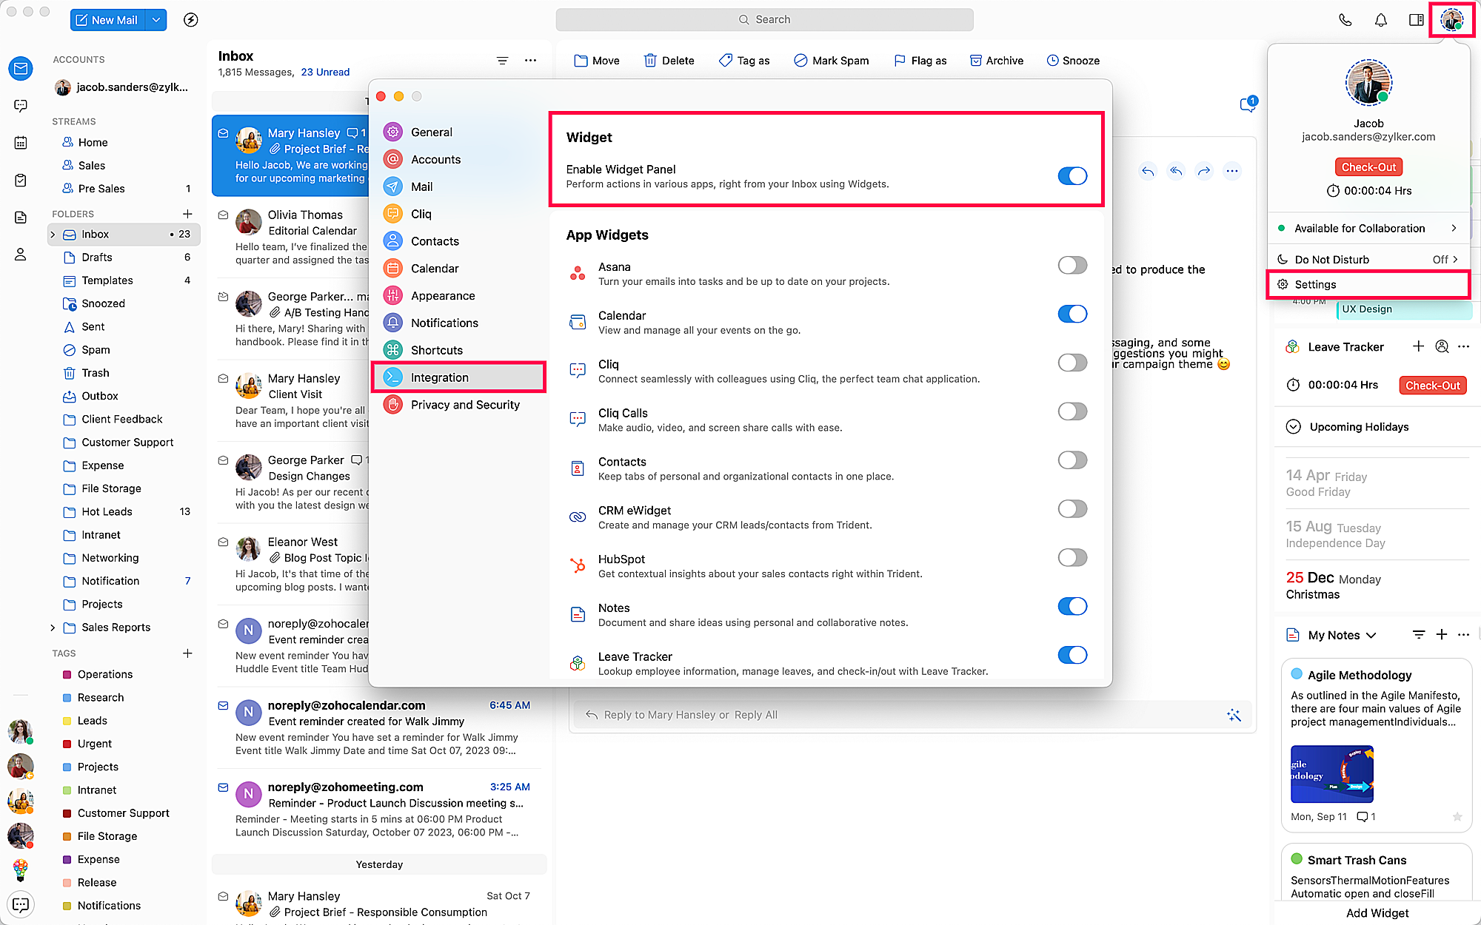The height and width of the screenshot is (925, 1481).
Task: Click the phone call icon in top bar
Action: [x=1345, y=20]
